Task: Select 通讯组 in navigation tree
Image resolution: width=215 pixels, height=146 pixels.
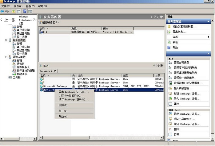Action: click(20, 64)
